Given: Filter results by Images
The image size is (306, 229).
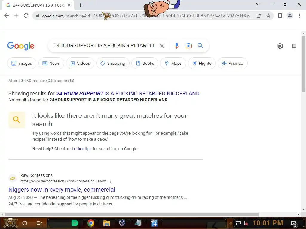Looking at the screenshot, I should pos(22,63).
